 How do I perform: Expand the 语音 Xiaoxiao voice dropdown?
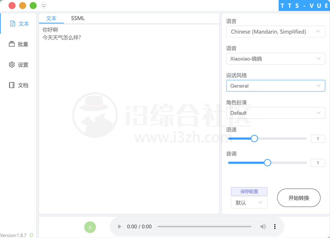click(276, 59)
